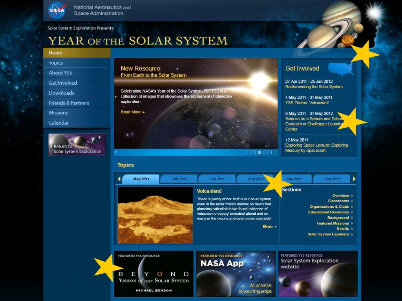Open the Calendar menu item
402x301 pixels.
pyautogui.click(x=77, y=123)
